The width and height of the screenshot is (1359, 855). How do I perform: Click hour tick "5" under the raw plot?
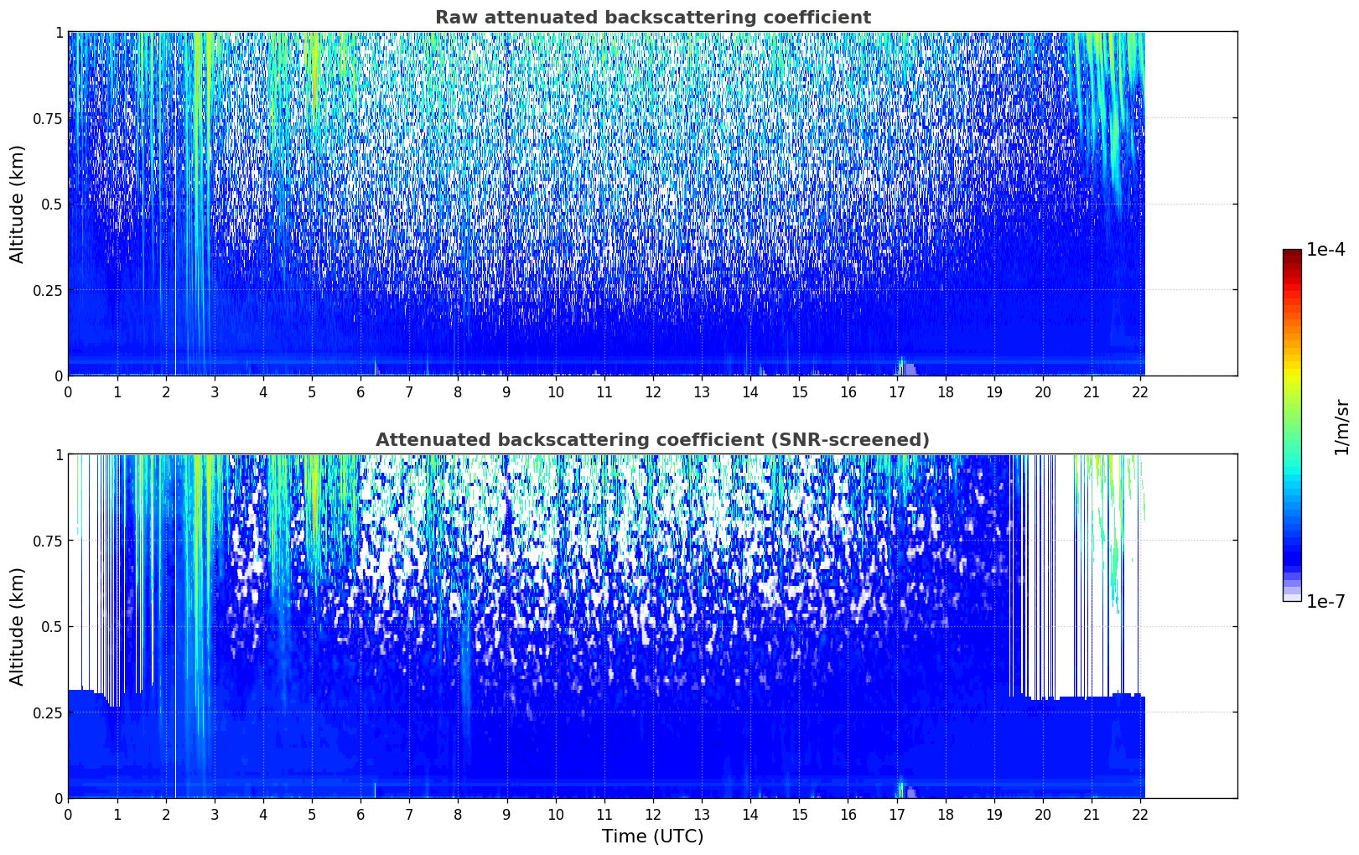312,391
